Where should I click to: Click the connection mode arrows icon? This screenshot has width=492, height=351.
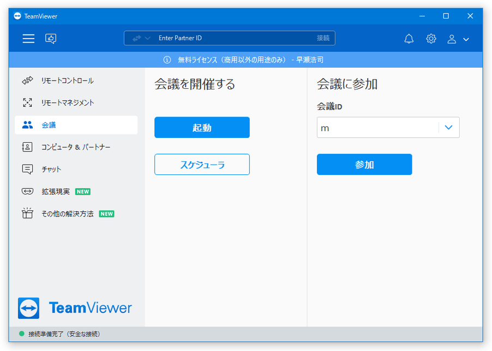coord(137,38)
